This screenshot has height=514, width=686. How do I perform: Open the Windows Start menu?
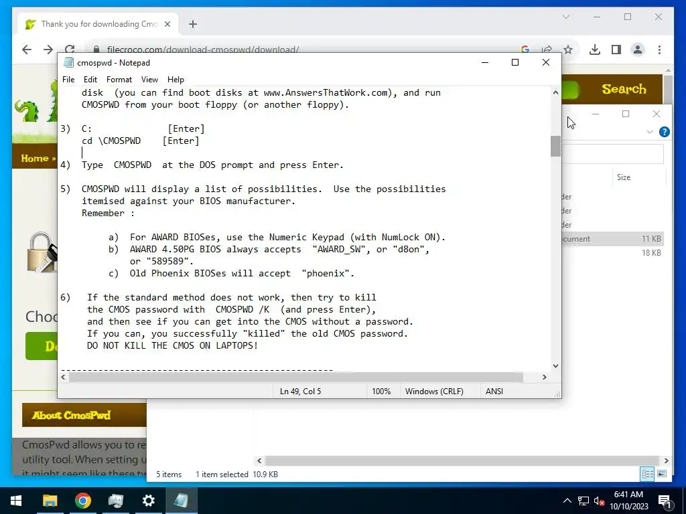(x=16, y=501)
